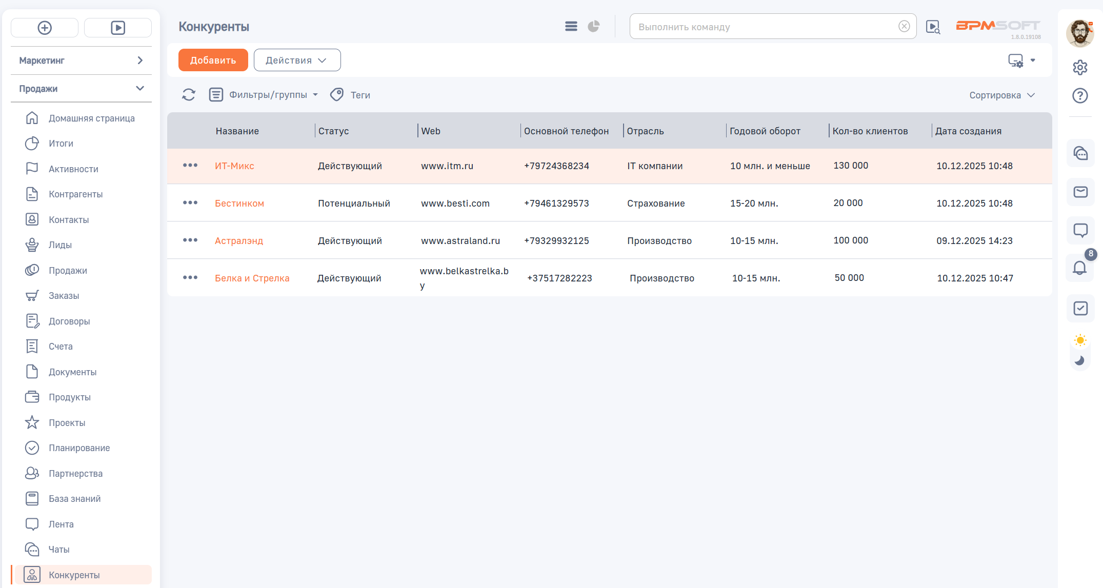This screenshot has height=588, width=1103.
Task: Open the email envelope panel icon
Action: [x=1080, y=192]
